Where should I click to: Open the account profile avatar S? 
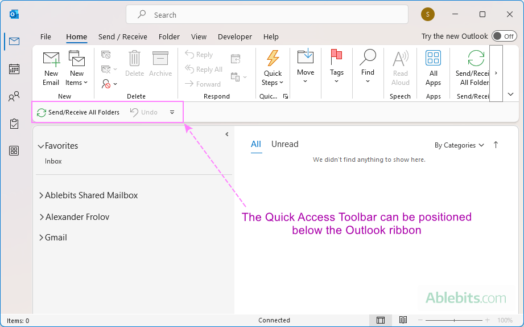[x=428, y=14]
